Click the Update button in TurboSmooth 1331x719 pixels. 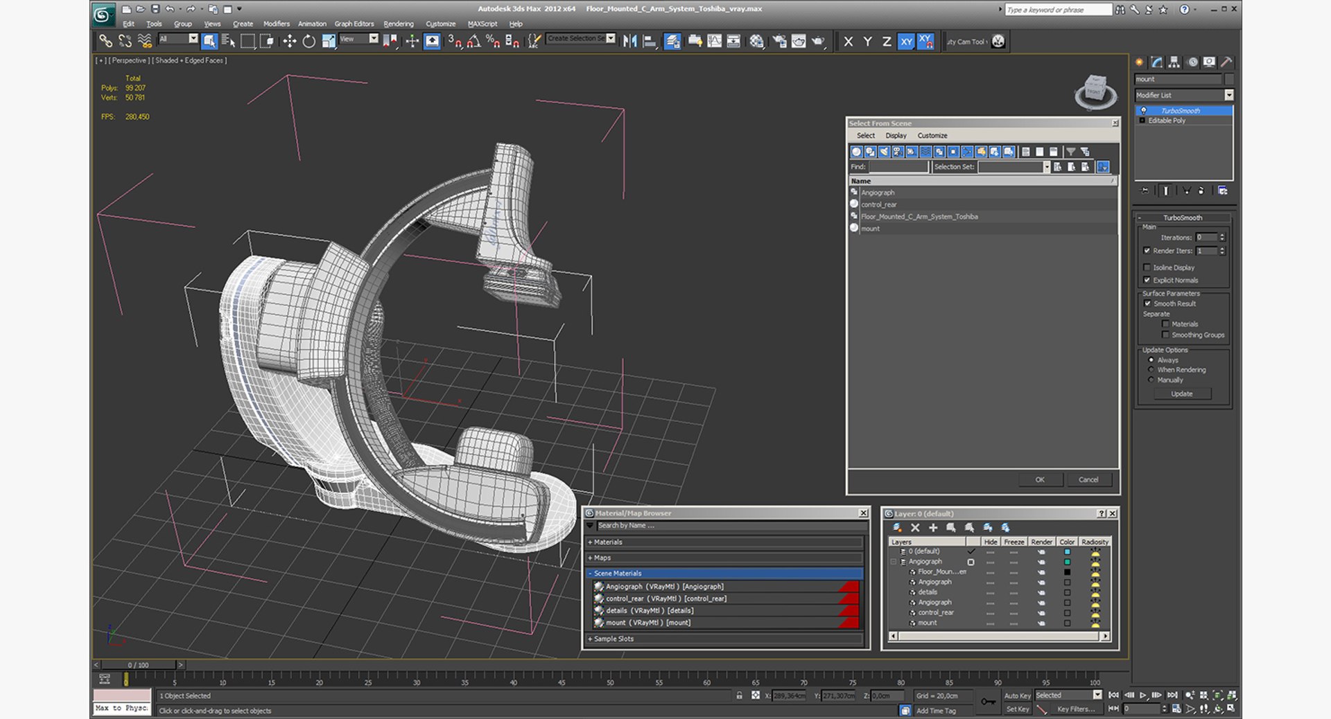(x=1182, y=393)
